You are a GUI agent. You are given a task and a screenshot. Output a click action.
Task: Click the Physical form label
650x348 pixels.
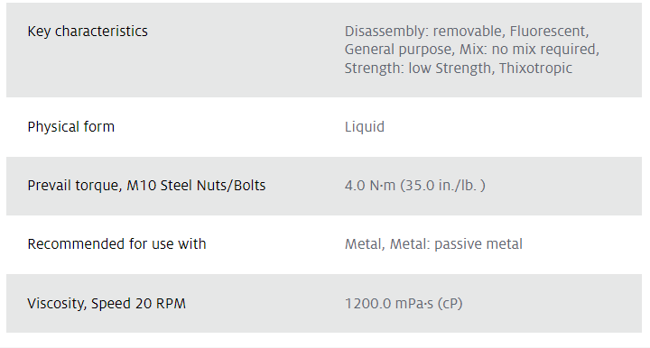click(x=71, y=127)
